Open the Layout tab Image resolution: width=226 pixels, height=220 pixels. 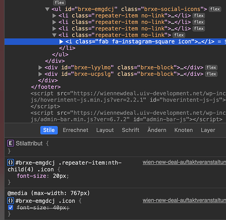(x=105, y=130)
